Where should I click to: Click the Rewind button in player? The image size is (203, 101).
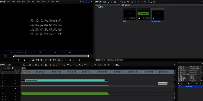[37, 60]
